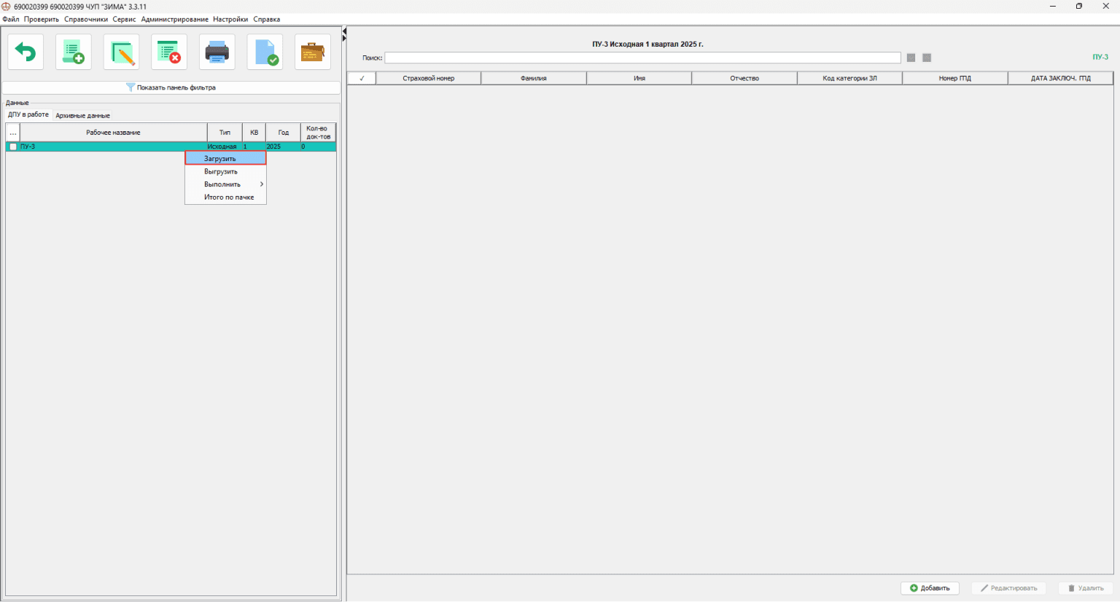Switch to the Архивные данные tab
This screenshot has height=602, width=1120.
pos(82,115)
